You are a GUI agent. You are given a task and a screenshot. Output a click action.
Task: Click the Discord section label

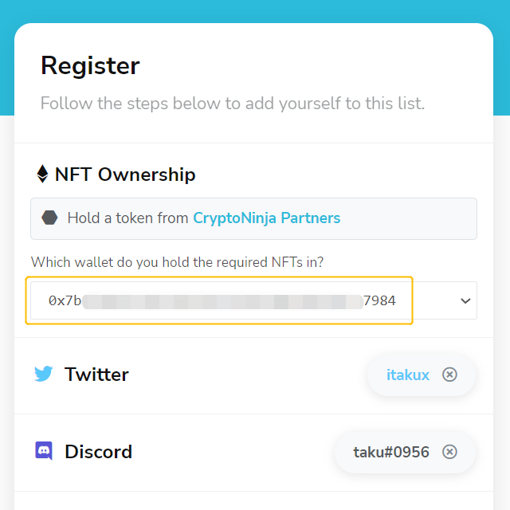tap(99, 452)
